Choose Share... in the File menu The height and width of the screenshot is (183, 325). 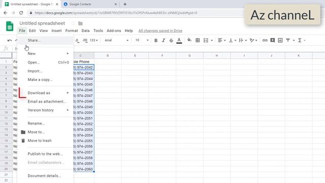point(45,40)
